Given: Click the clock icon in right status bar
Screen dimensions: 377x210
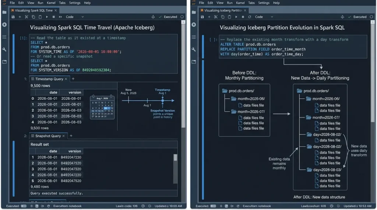Looking at the screenshot, I should pyautogui.click(x=332, y=206).
